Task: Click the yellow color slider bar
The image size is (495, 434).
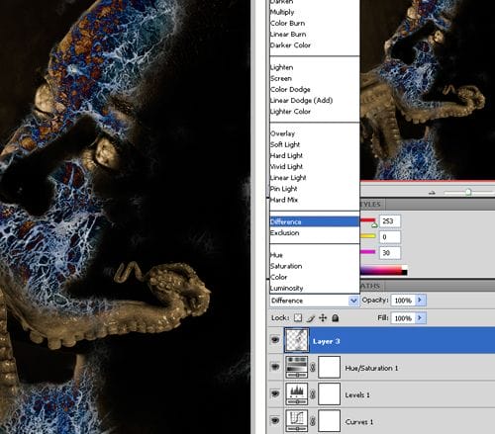Action: pyautogui.click(x=368, y=236)
